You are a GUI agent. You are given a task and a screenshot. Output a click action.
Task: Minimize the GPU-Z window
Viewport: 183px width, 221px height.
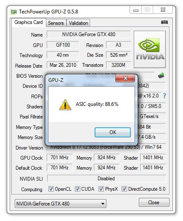tap(136, 10)
